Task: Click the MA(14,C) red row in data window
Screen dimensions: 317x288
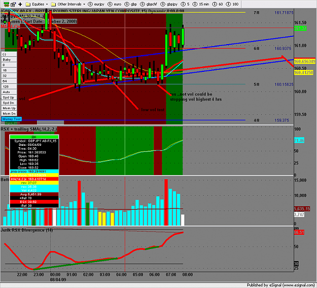Action: [x=34, y=179]
